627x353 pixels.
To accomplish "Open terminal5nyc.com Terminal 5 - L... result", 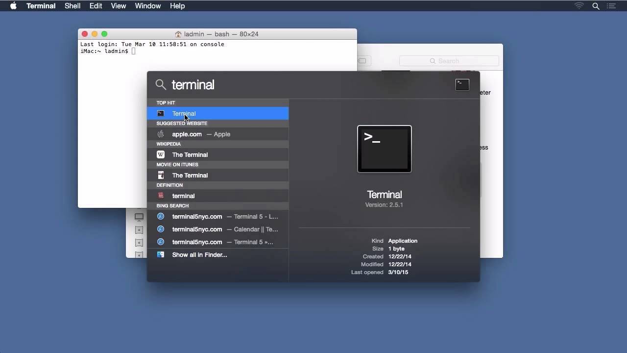I will 218,216.
